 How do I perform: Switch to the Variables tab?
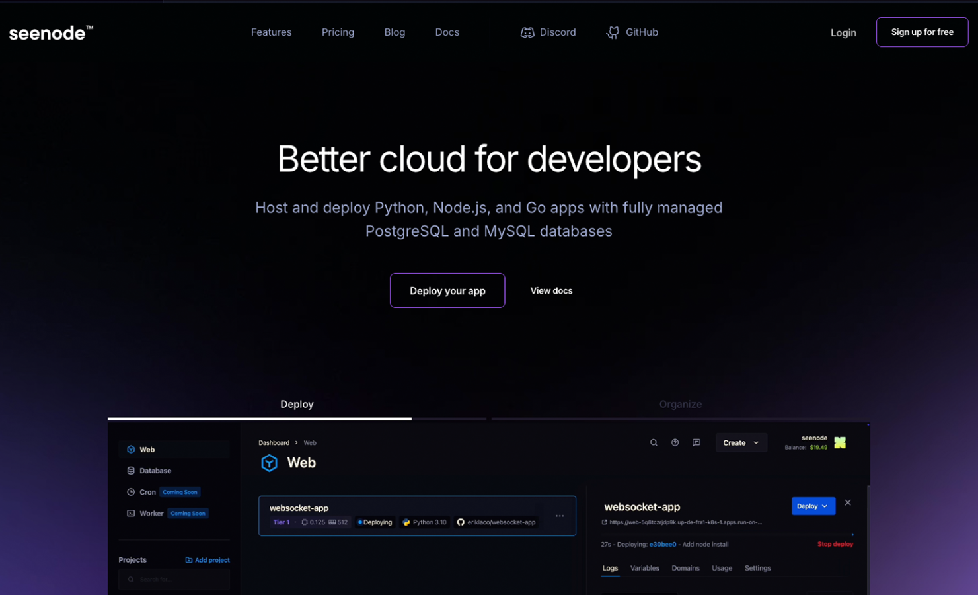(x=644, y=569)
